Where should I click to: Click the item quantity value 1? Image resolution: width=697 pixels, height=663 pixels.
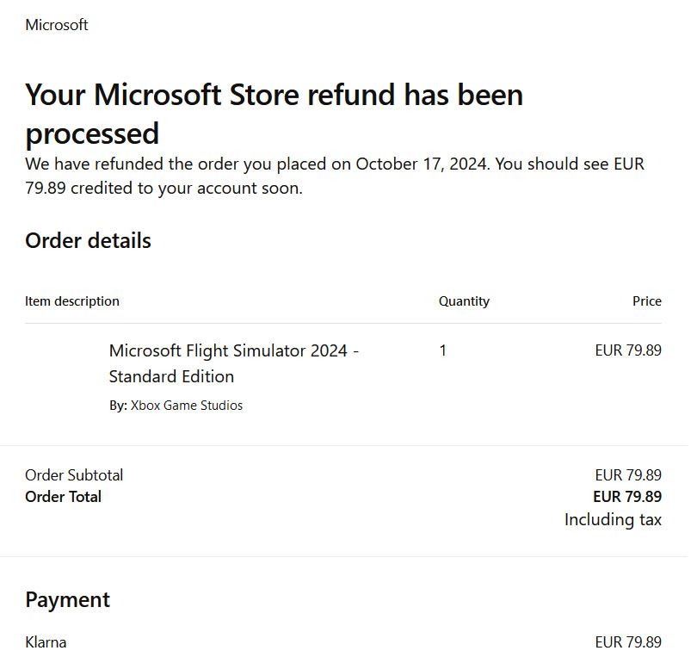(443, 350)
